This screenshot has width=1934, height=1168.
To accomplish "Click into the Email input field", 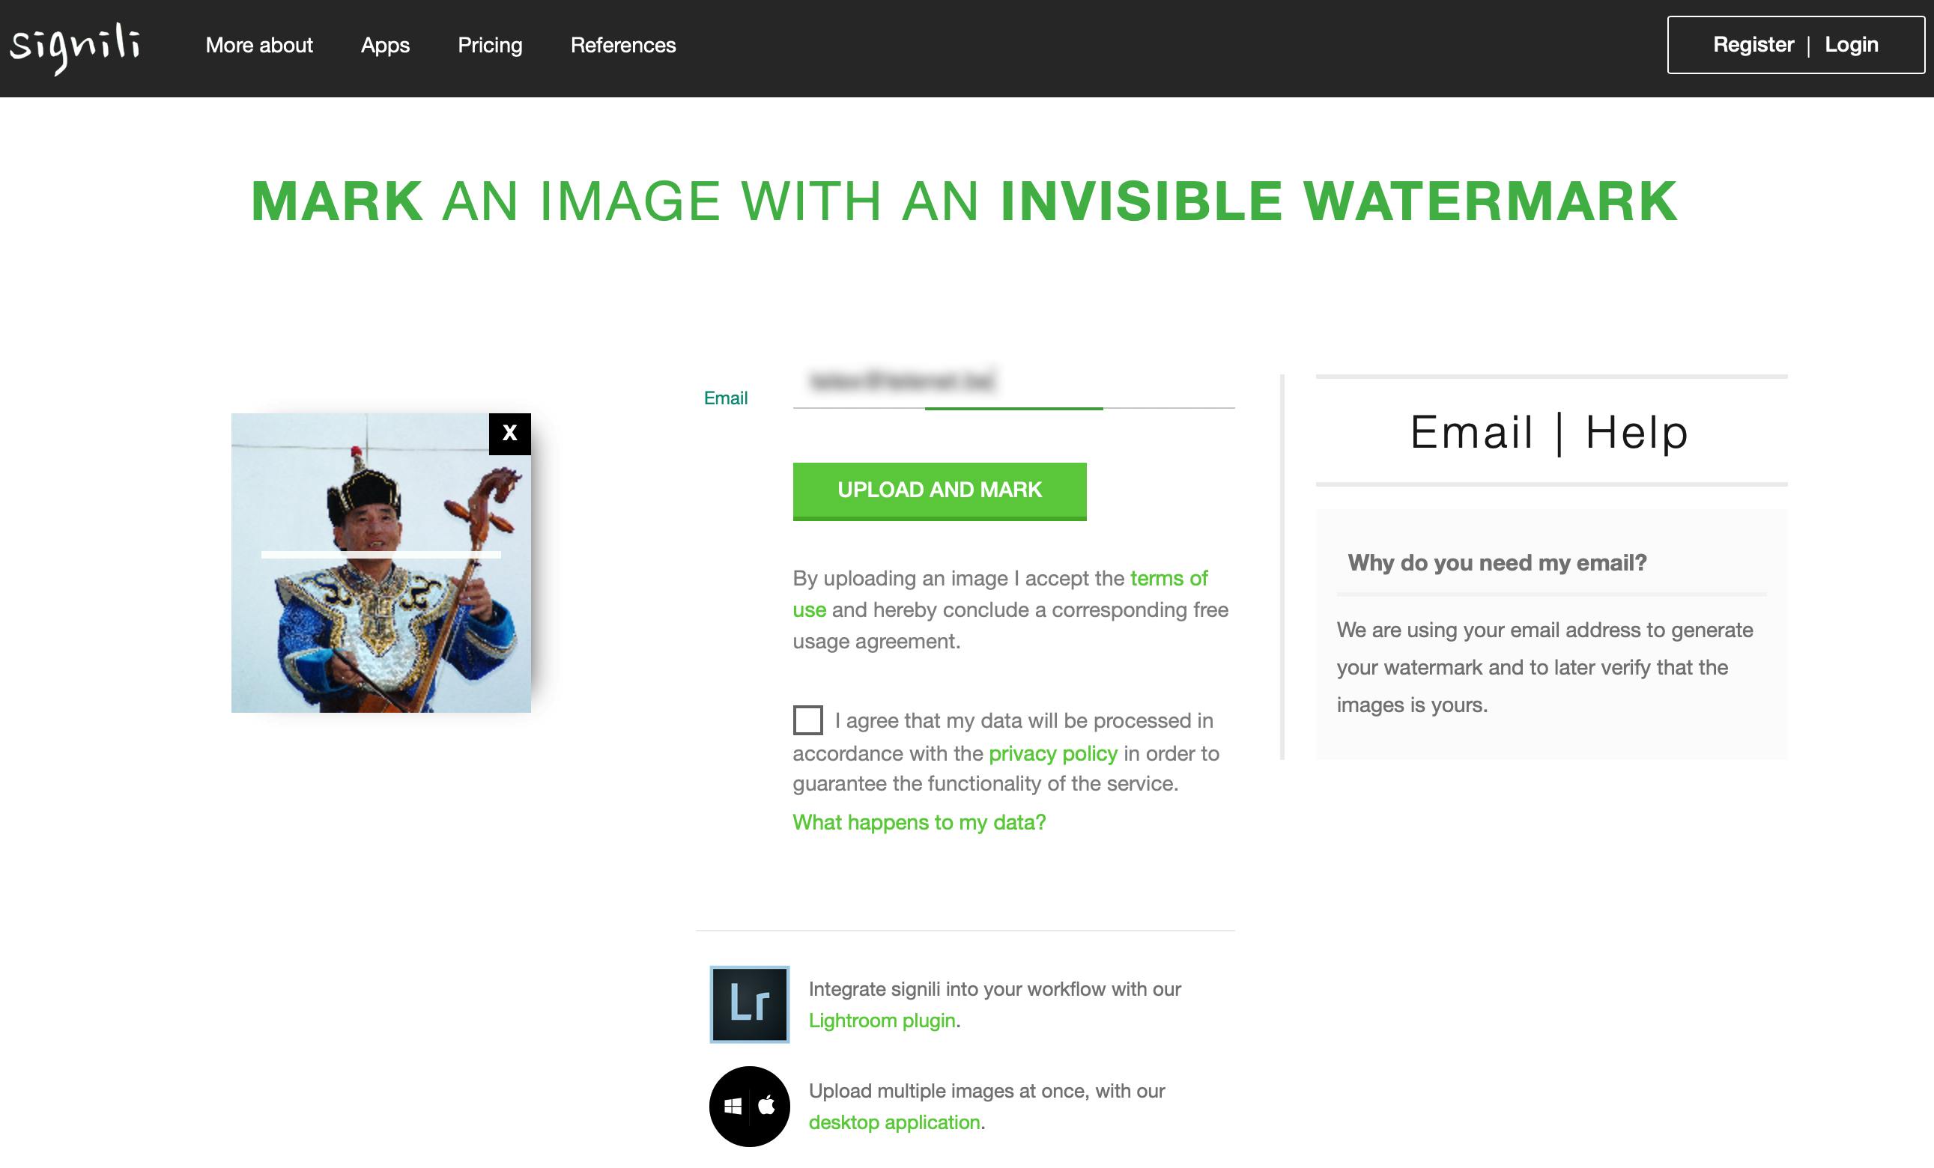I will point(1013,383).
